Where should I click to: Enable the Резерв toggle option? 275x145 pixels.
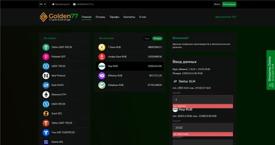[x=157, y=38]
